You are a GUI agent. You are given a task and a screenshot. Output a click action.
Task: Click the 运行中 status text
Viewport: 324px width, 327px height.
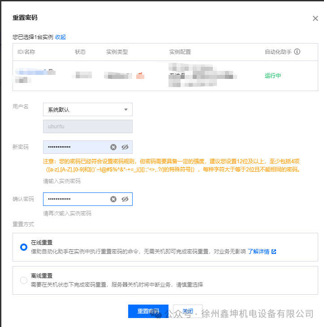tap(273, 75)
